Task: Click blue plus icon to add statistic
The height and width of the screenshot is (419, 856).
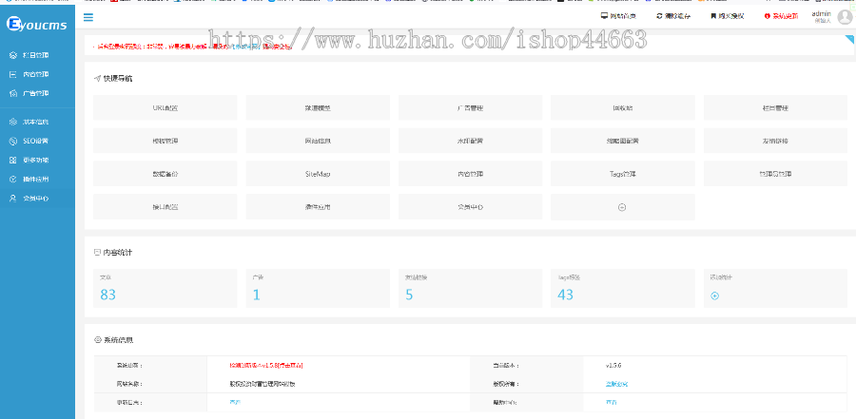Action: tap(714, 295)
